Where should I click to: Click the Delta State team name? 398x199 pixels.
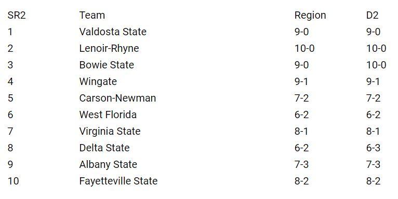tap(104, 148)
